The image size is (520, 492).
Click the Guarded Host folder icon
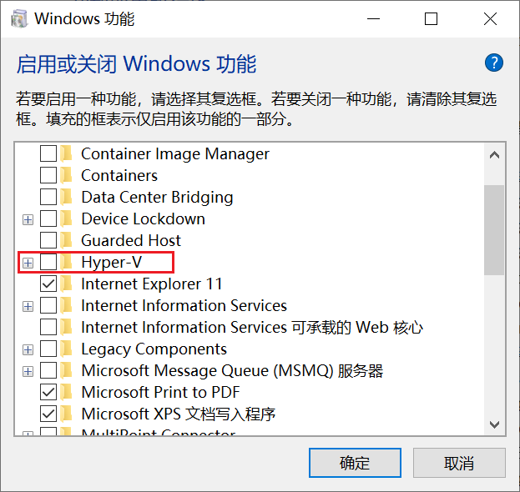click(67, 240)
